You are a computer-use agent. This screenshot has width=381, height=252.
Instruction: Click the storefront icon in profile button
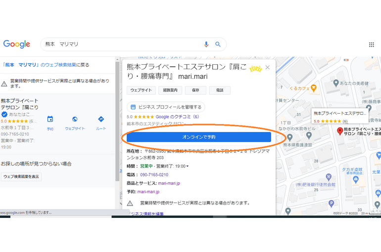(133, 107)
